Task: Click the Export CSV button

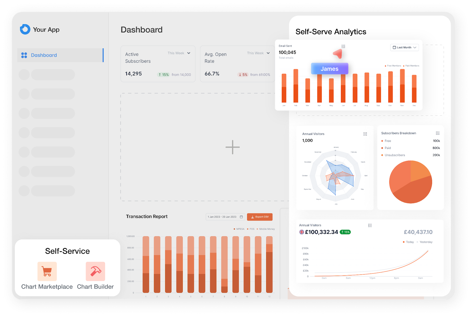Action: pos(260,217)
